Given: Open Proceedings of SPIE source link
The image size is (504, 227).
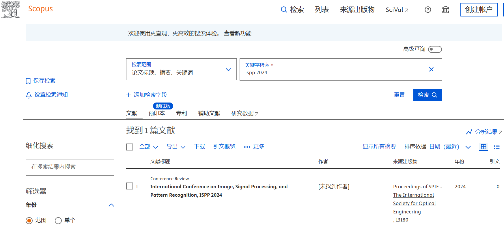Looking at the screenshot, I should (x=417, y=199).
